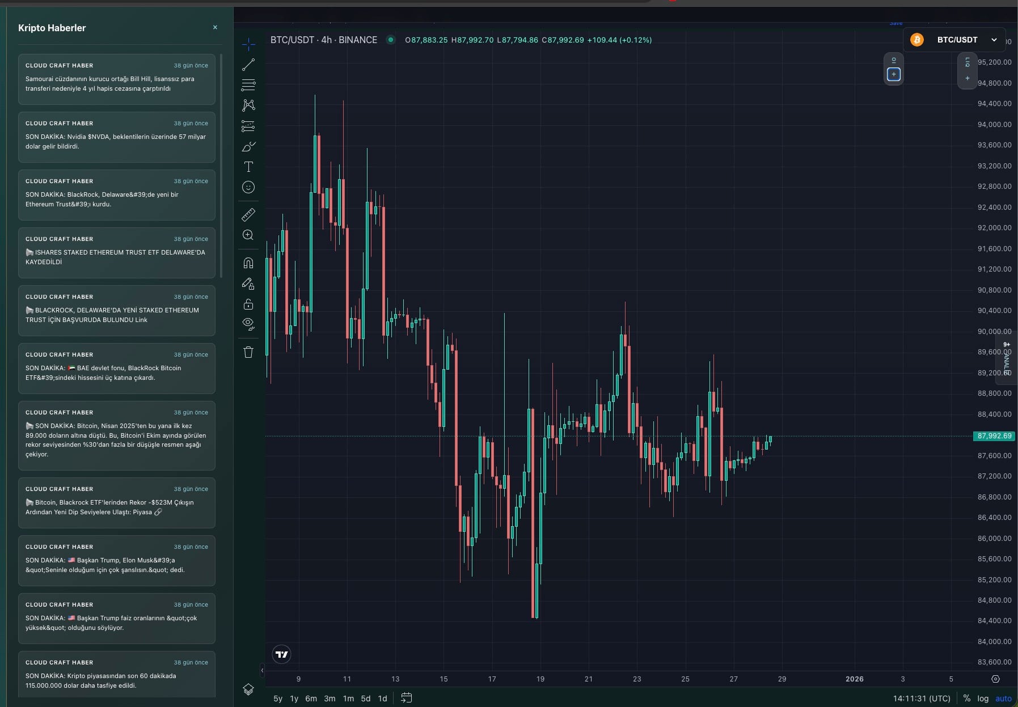Toggle magnet mode for drawings
This screenshot has height=707, width=1018.
click(x=248, y=263)
